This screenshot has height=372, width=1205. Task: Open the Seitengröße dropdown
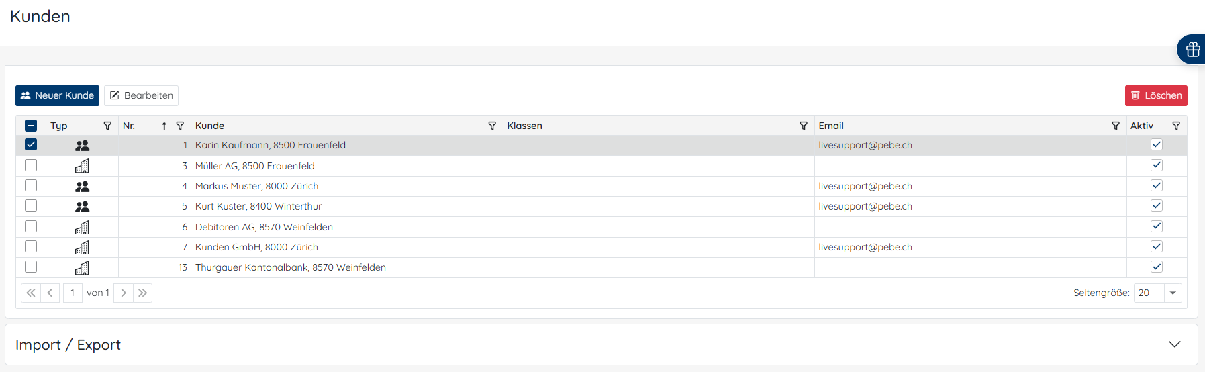coord(1172,293)
